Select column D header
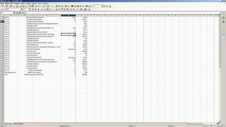Screen dimensions: 226x127 (x=68, y=15)
